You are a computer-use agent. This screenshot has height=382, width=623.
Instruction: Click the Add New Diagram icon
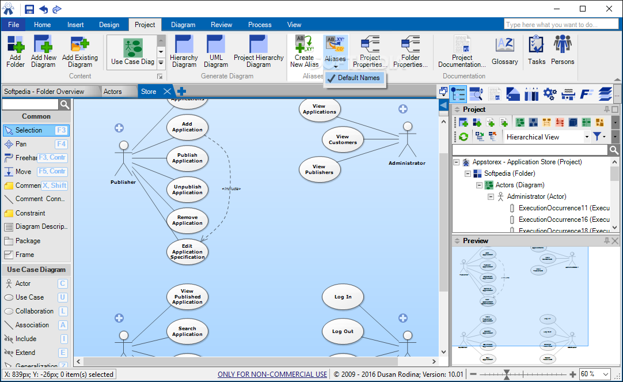pyautogui.click(x=43, y=51)
